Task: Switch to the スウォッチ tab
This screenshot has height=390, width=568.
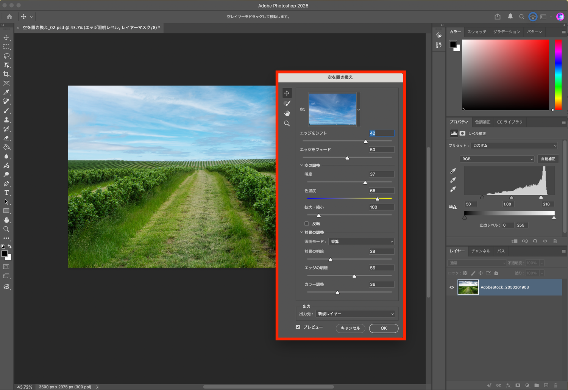Action: coord(477,32)
